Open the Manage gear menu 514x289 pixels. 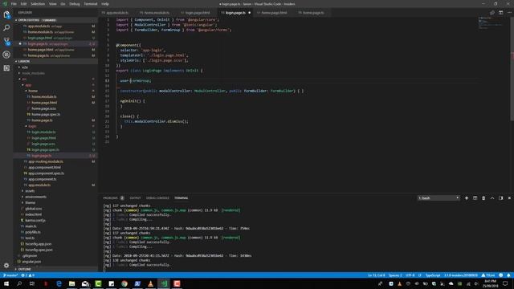pyautogui.click(x=6, y=266)
